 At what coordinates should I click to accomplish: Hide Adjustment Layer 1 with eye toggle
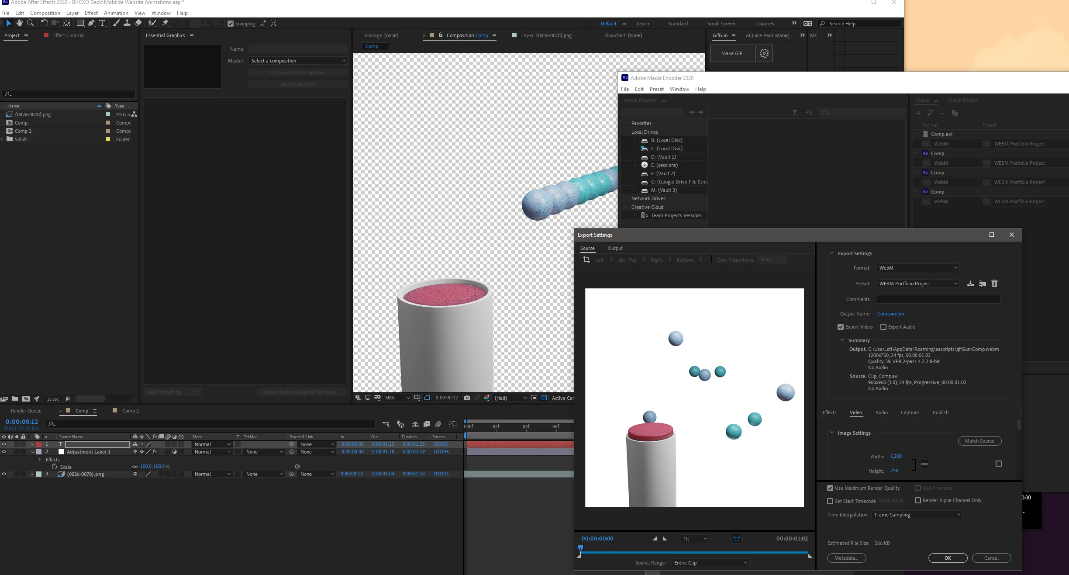[x=4, y=452]
